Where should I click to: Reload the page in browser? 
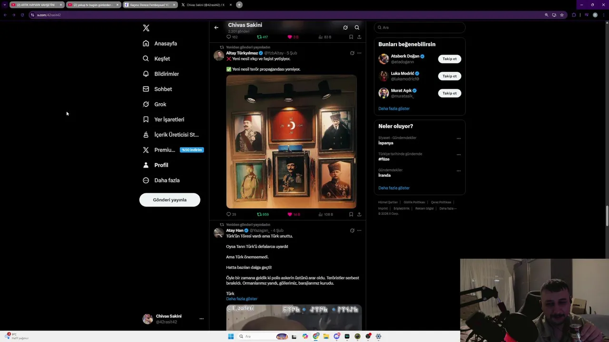22,15
